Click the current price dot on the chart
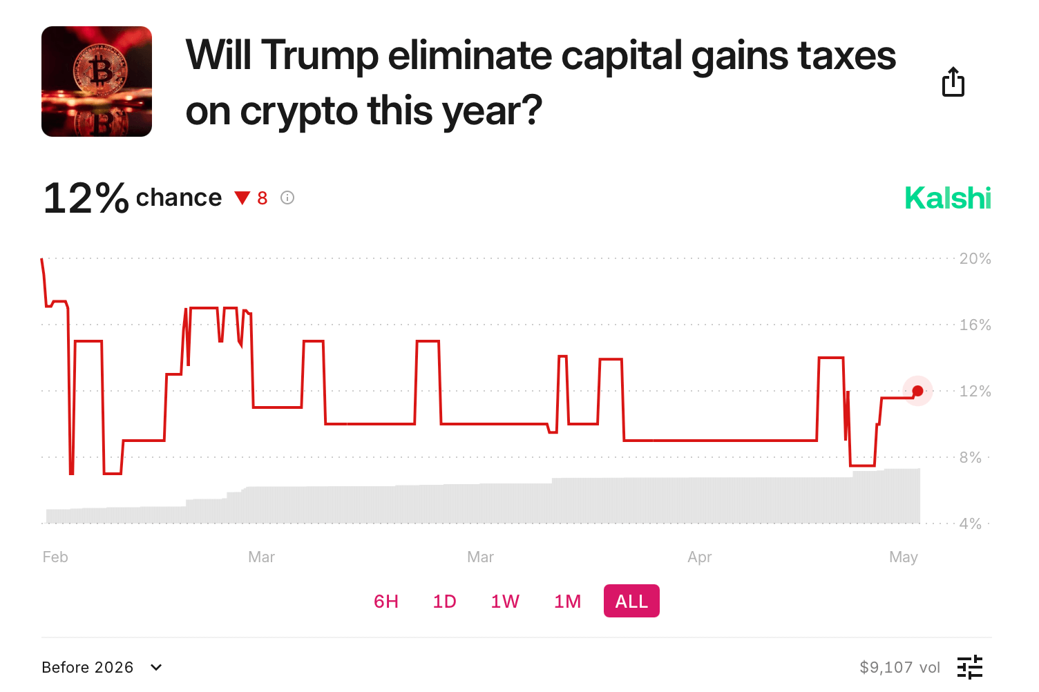The width and height of the screenshot is (1039, 692). point(917,391)
